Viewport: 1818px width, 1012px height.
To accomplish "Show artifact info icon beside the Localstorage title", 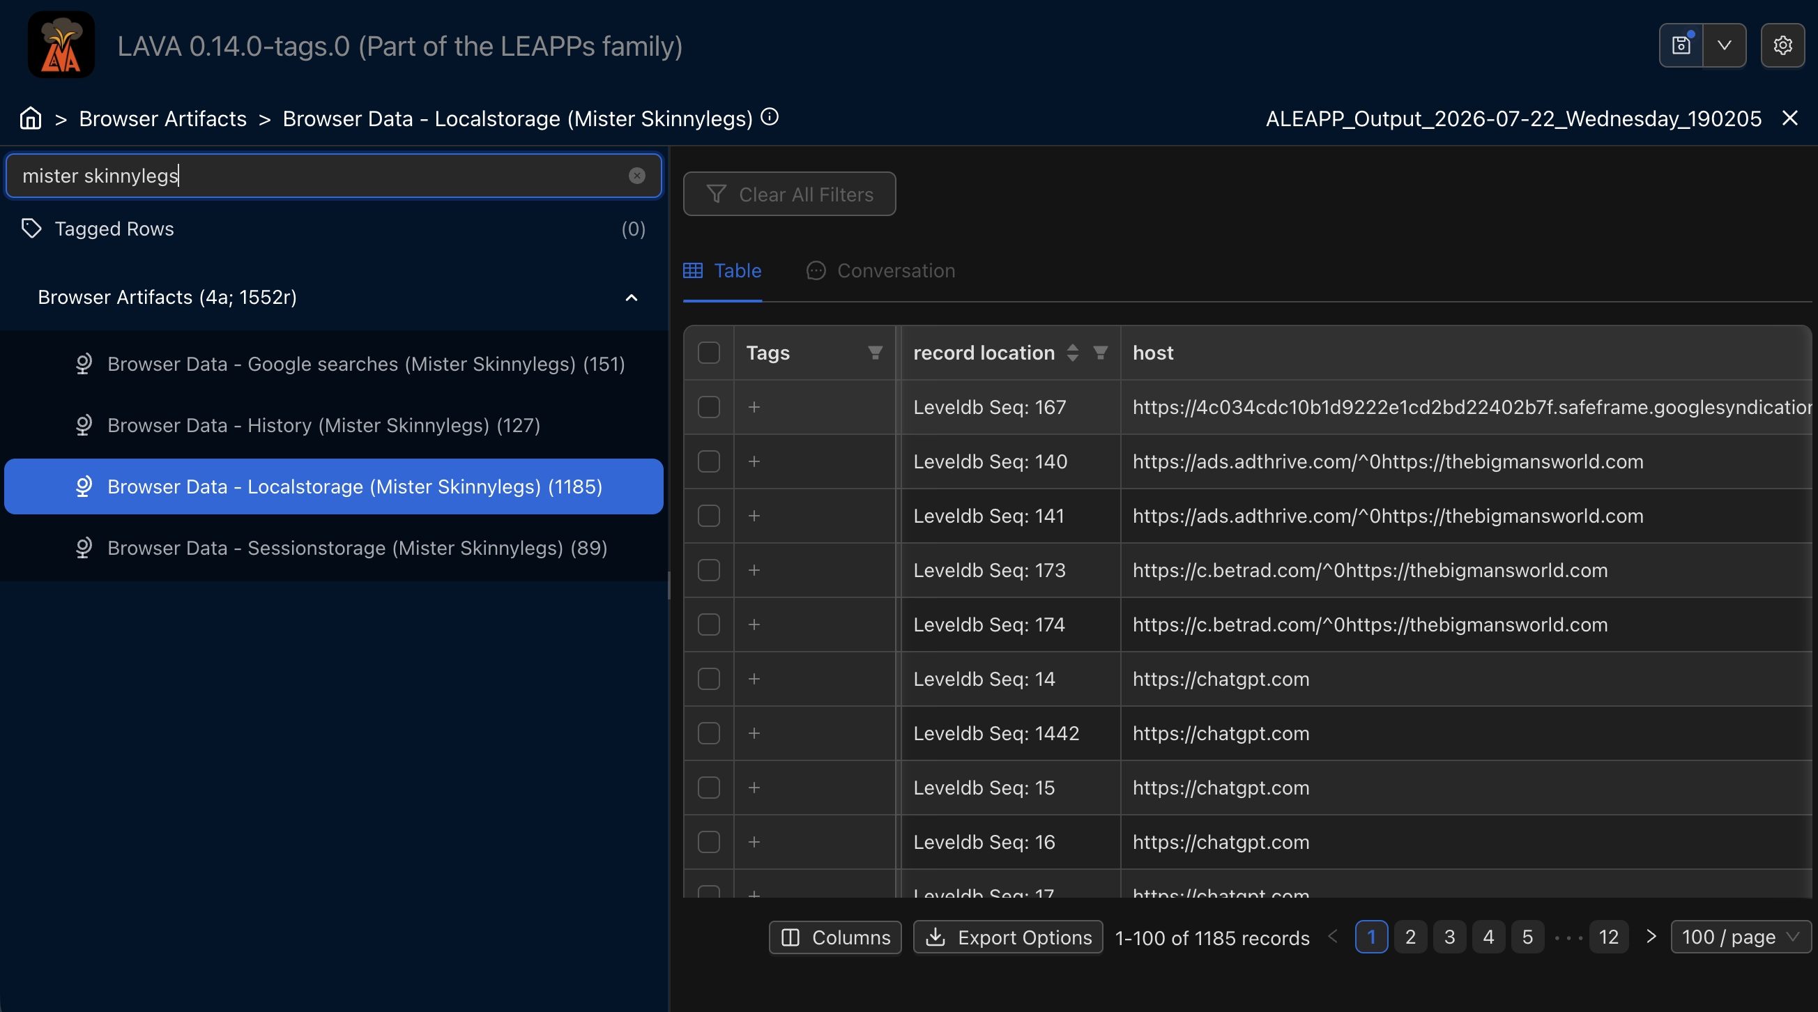I will 770,117.
